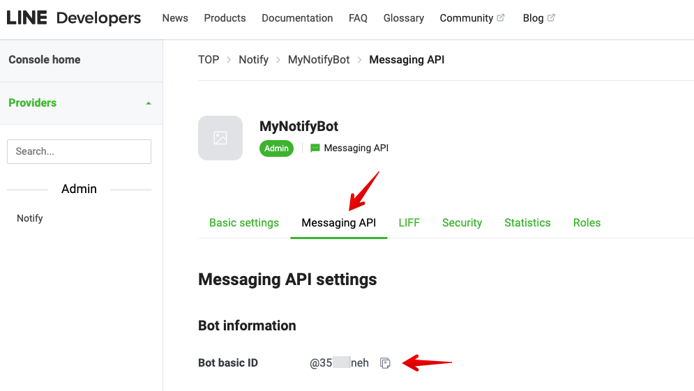
Task: Go to MyNotifyBot in breadcrumb
Action: (319, 60)
